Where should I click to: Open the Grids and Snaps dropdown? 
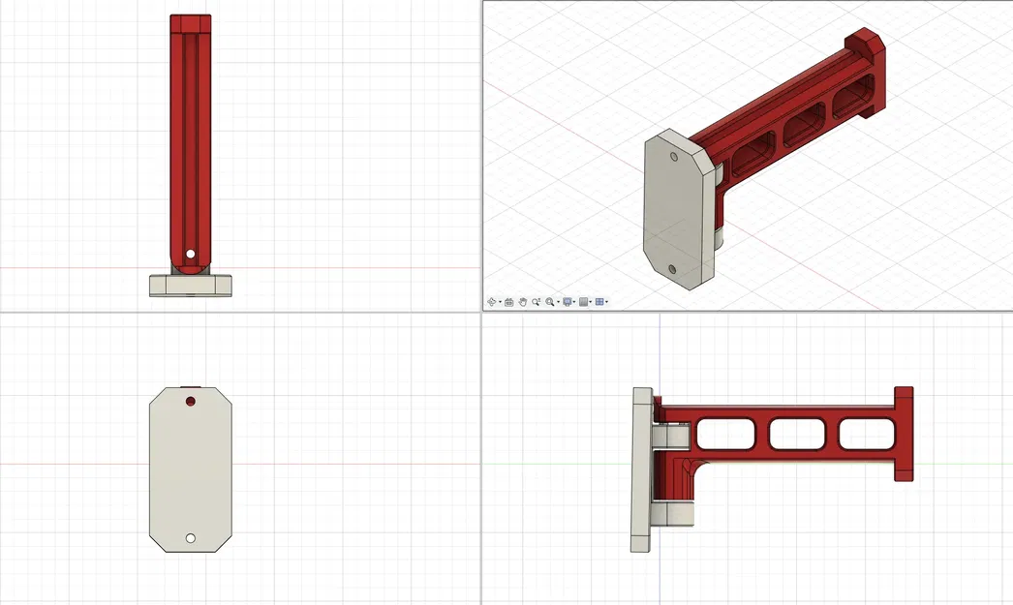click(x=590, y=301)
